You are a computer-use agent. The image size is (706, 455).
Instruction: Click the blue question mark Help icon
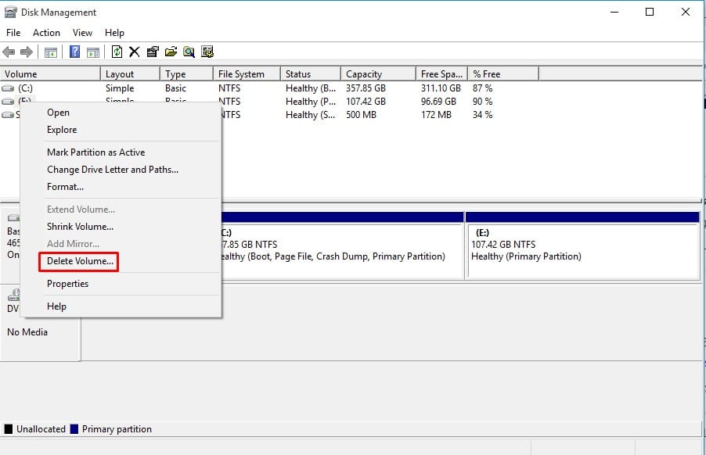pos(74,52)
